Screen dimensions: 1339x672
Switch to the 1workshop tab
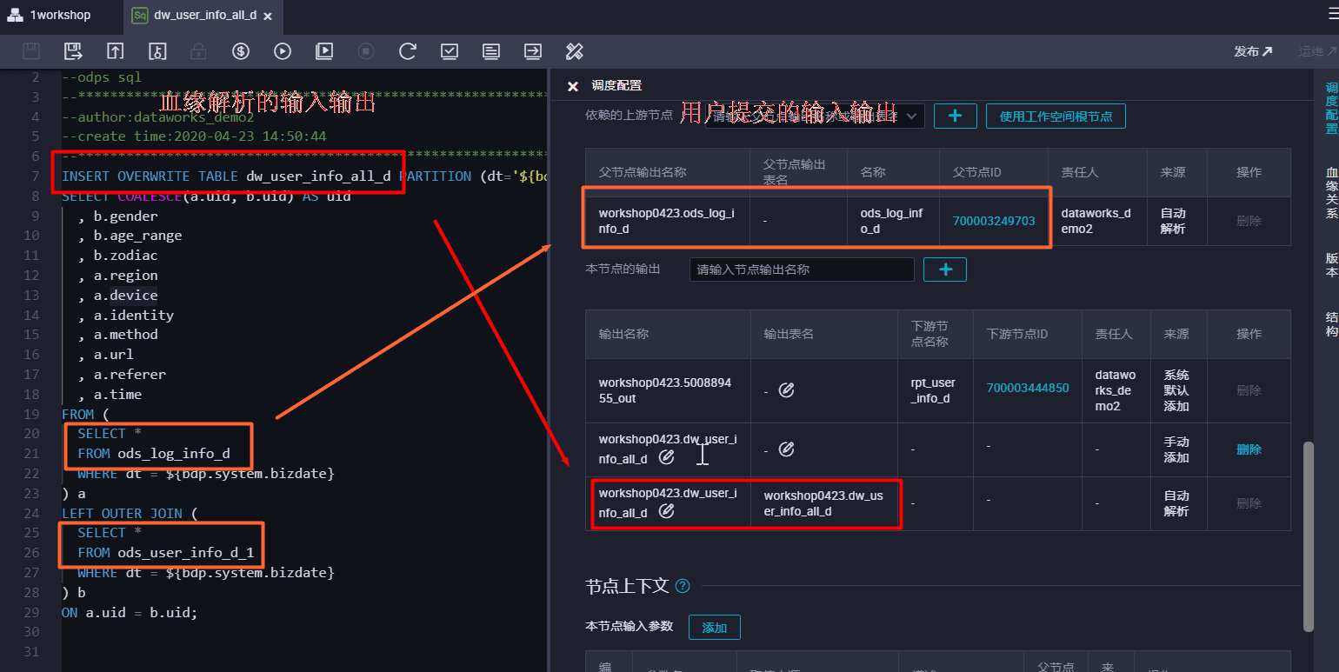[50, 16]
